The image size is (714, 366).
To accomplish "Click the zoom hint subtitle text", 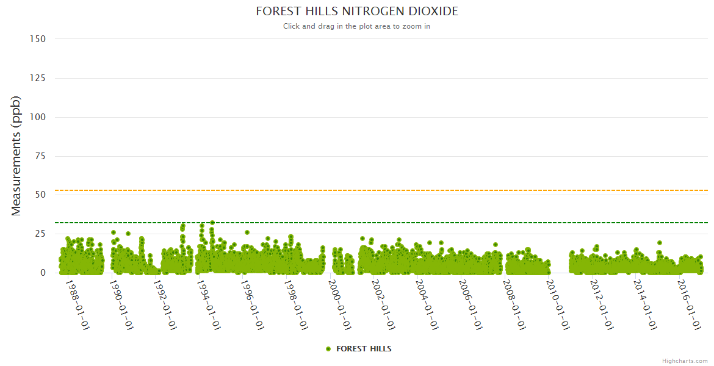I will [x=356, y=26].
